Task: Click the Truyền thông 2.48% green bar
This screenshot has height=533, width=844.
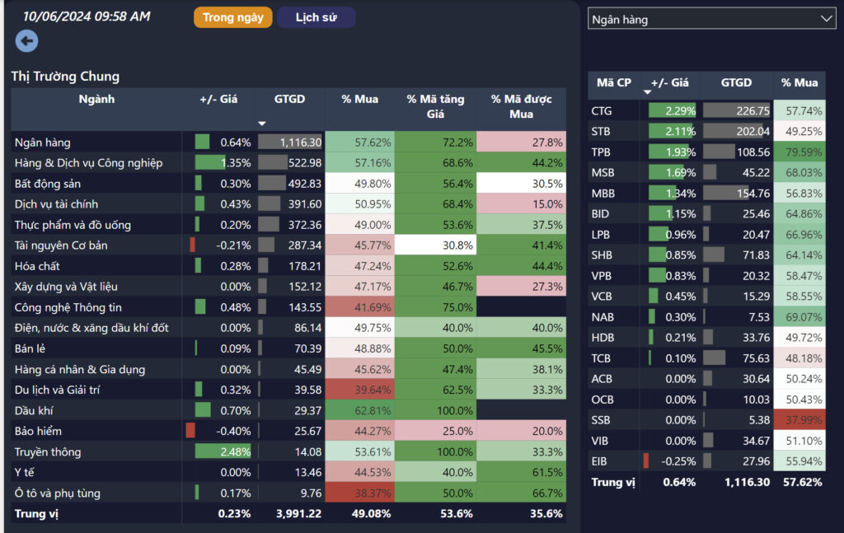Action: click(x=211, y=451)
